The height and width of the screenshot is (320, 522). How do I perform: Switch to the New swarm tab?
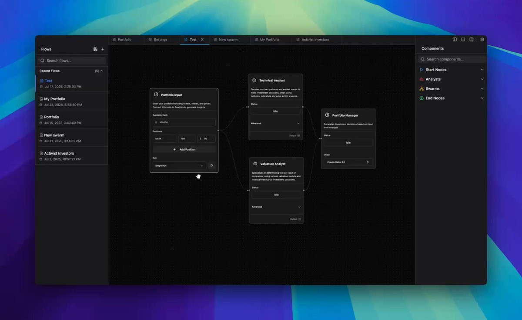pyautogui.click(x=229, y=40)
